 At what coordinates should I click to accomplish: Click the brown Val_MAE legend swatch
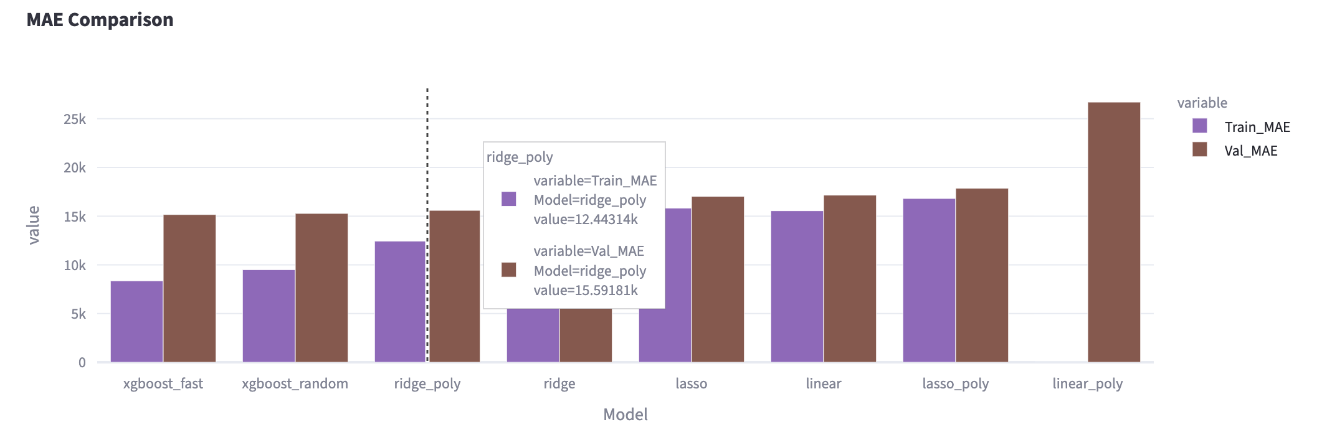[x=1199, y=150]
